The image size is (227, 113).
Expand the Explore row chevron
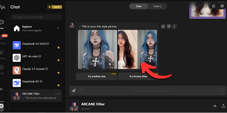click(58, 28)
